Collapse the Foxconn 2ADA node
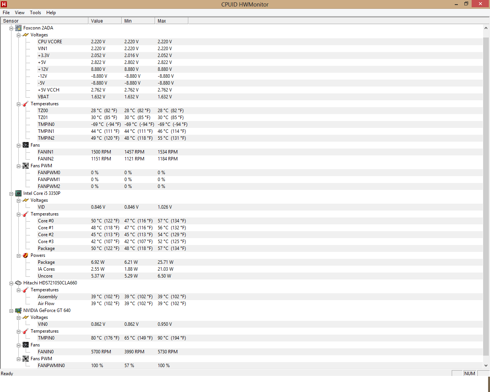Viewport: 490px width, 392px height. tap(11, 28)
